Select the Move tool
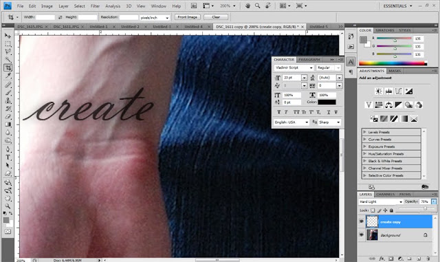The width and height of the screenshot is (440, 262). pos(8,36)
